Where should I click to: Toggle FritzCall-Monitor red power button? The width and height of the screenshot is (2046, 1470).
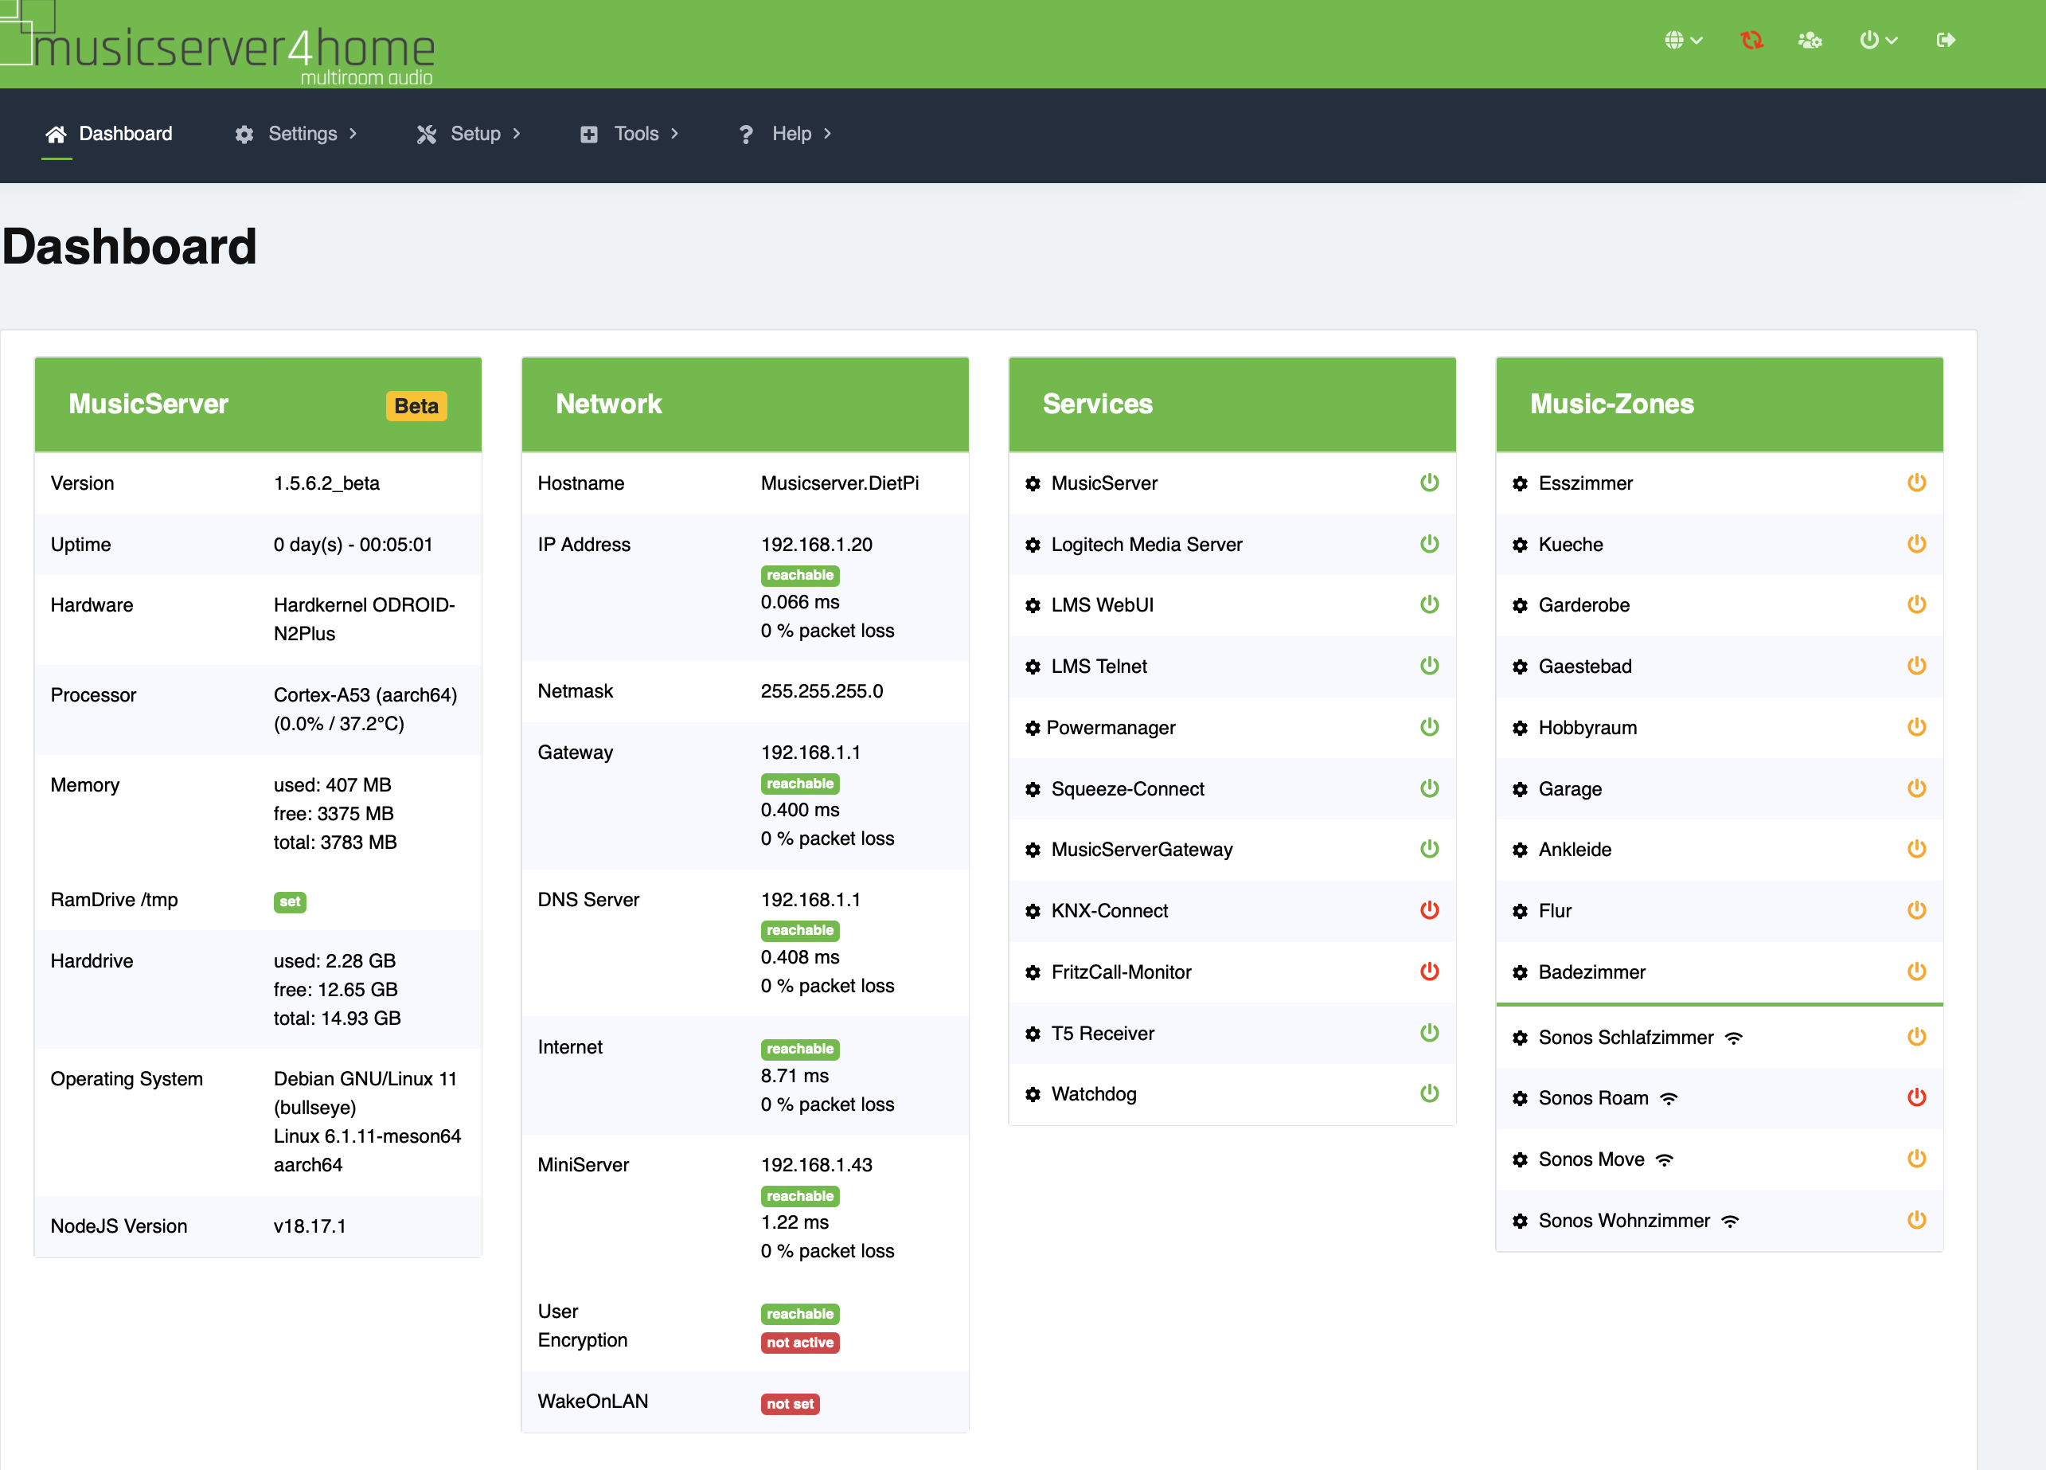tap(1429, 971)
